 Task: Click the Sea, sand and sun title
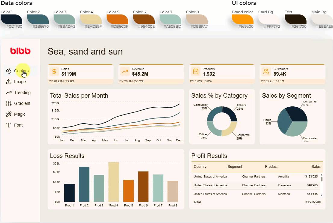[x=85, y=52]
